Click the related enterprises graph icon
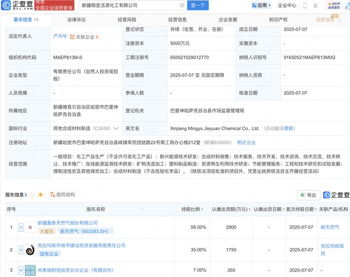 coord(72,37)
